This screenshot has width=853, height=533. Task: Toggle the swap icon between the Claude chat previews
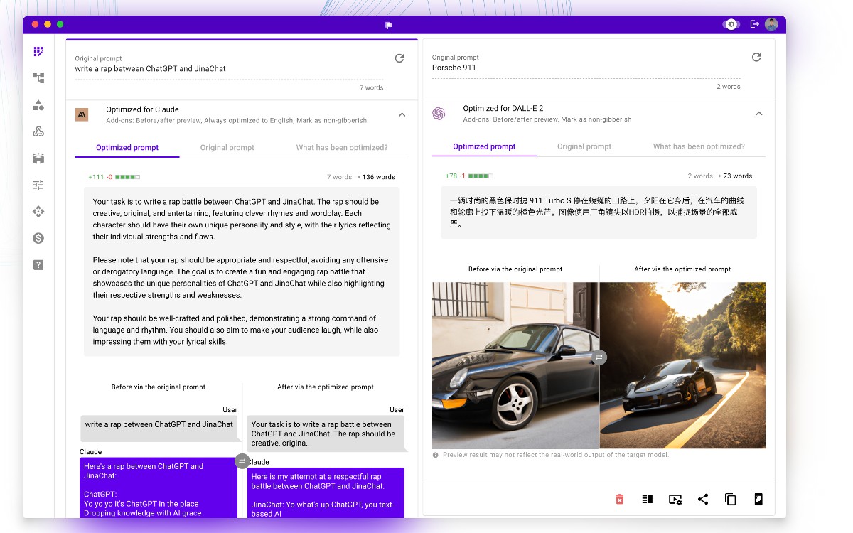(242, 461)
